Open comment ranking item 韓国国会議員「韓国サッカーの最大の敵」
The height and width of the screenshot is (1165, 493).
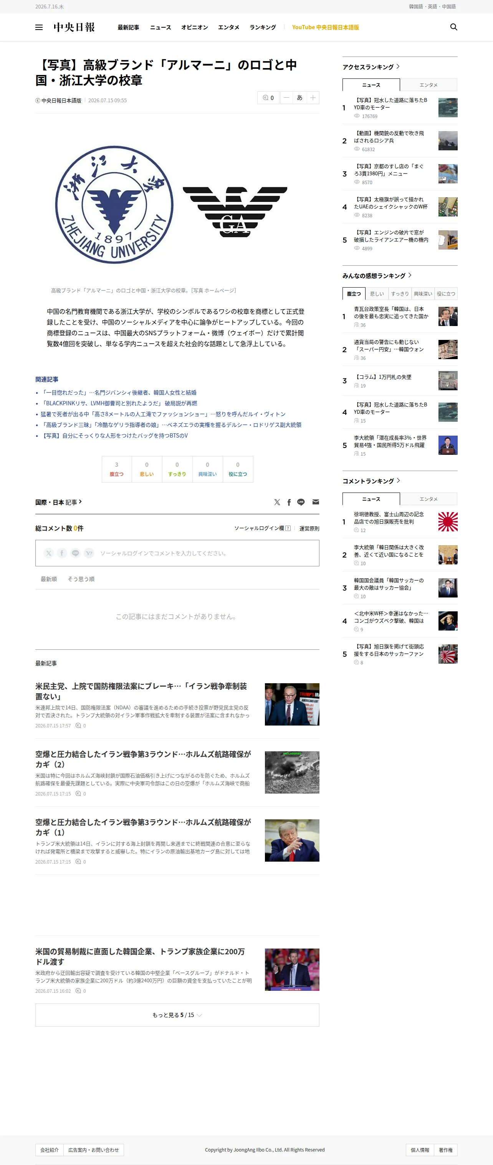click(x=389, y=584)
